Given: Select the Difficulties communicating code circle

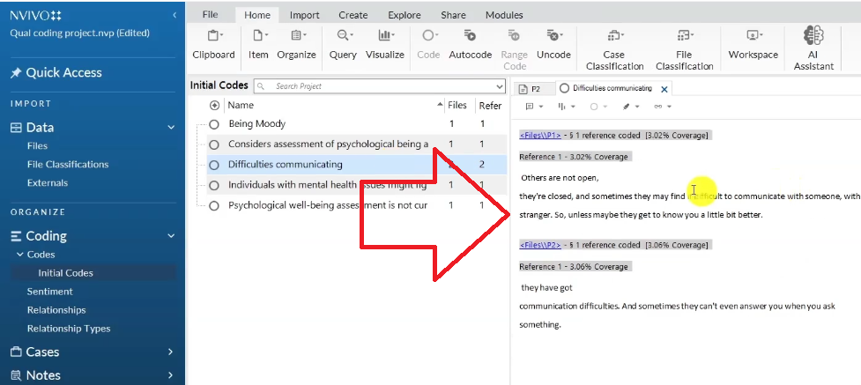Looking at the screenshot, I should 214,165.
